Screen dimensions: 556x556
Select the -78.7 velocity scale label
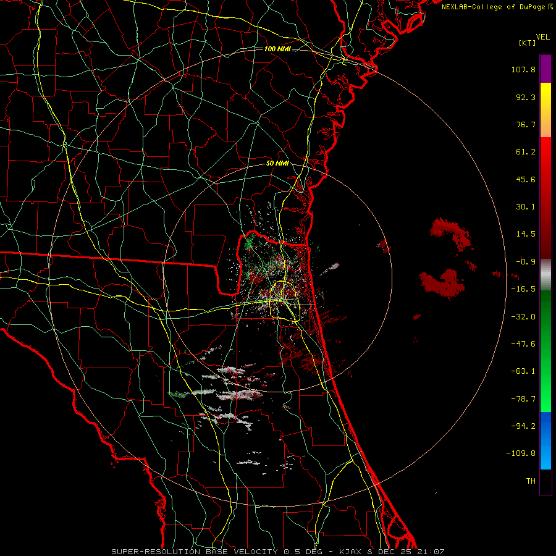pos(523,399)
